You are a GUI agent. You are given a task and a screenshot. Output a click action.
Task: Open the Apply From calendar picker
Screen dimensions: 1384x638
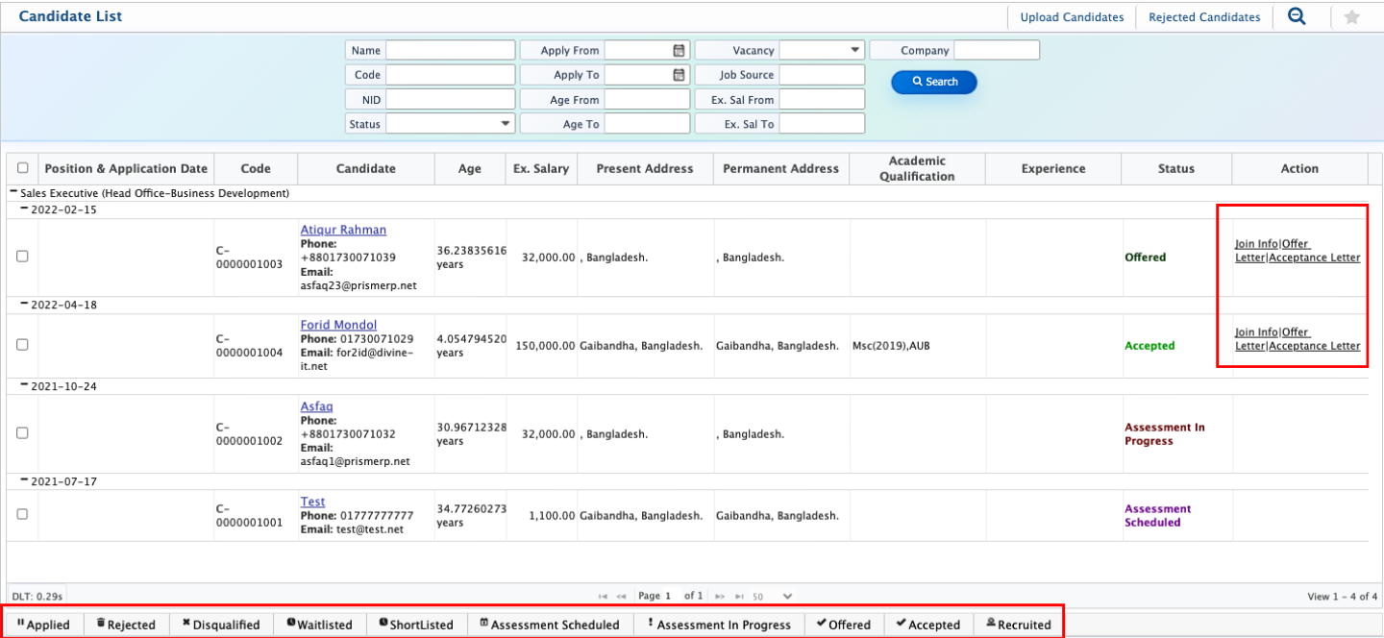[x=679, y=50]
